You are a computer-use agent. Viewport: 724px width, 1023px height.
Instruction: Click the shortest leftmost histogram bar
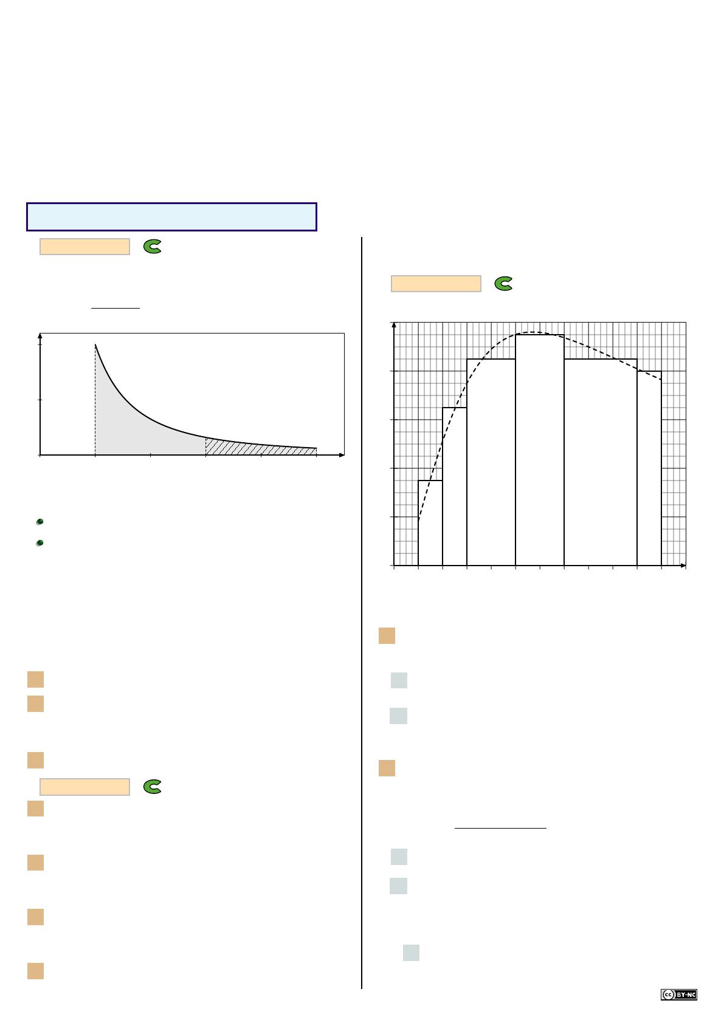point(430,523)
